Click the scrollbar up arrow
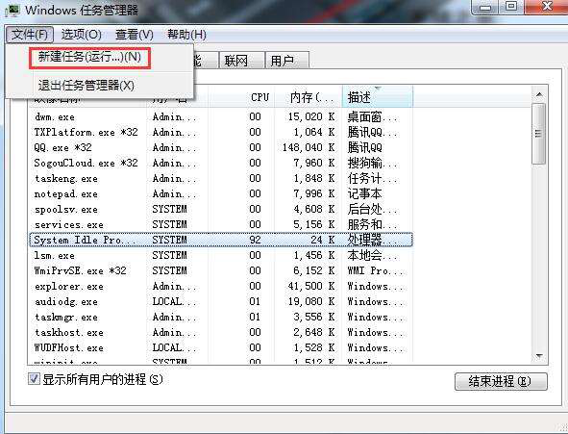Image resolution: width=568 pixels, height=434 pixels. 539,95
